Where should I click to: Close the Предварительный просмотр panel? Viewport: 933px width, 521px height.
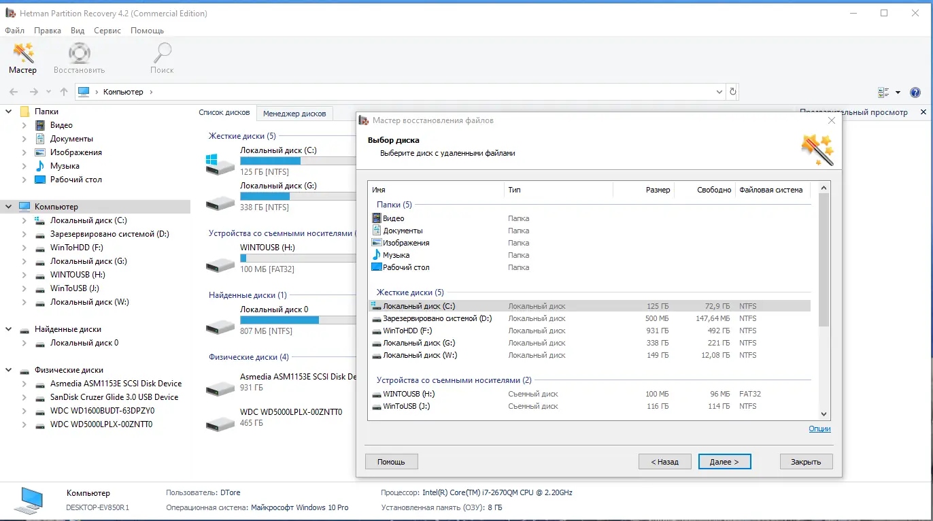[923, 112]
